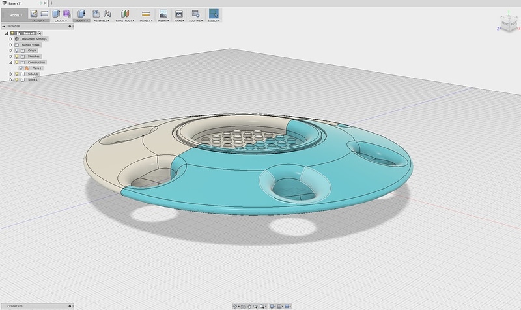This screenshot has width=521, height=310.
Task: Click the COMMENTS panel header
Action: point(37,306)
